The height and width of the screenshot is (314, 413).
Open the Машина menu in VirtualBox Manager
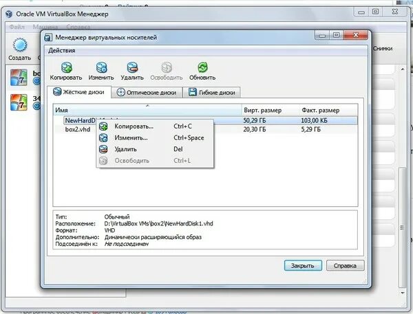tap(45, 27)
